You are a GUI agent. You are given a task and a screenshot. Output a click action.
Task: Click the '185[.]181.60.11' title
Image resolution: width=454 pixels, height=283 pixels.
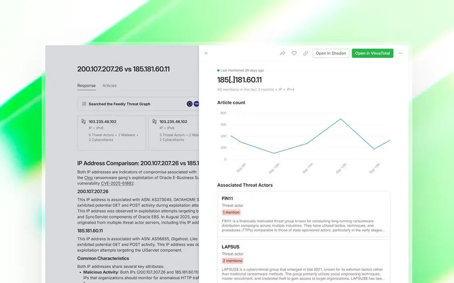pos(240,80)
